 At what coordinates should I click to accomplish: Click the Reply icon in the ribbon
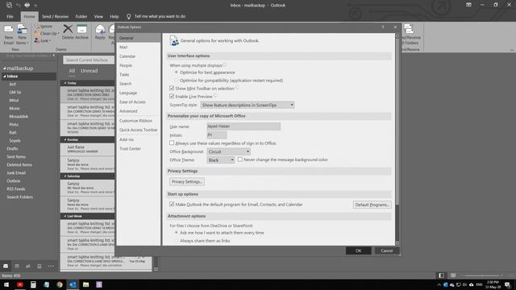pyautogui.click(x=100, y=30)
